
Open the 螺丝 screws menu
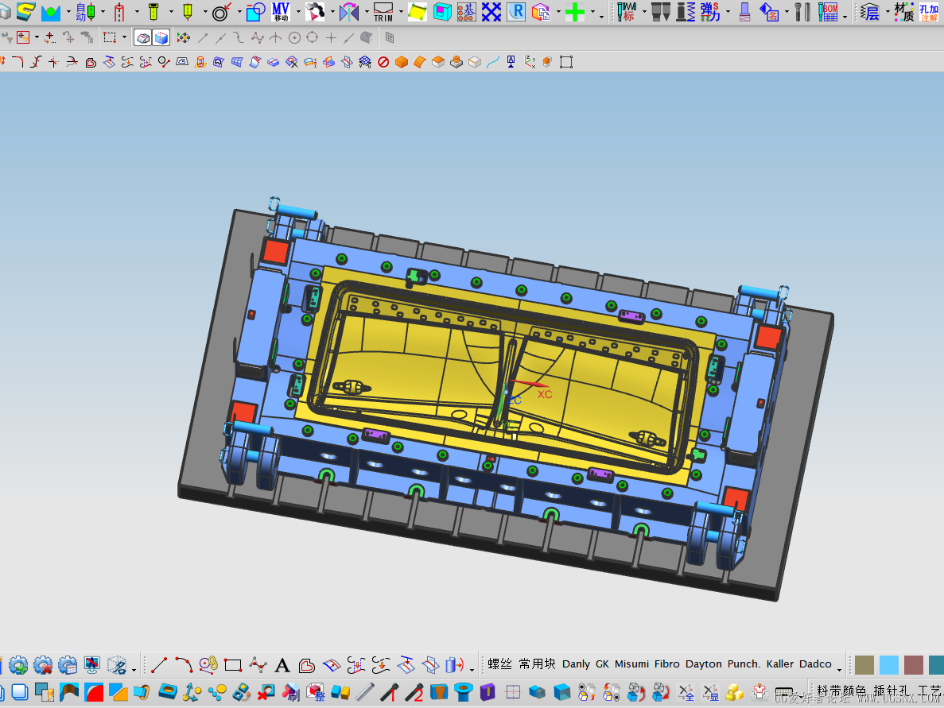click(499, 664)
